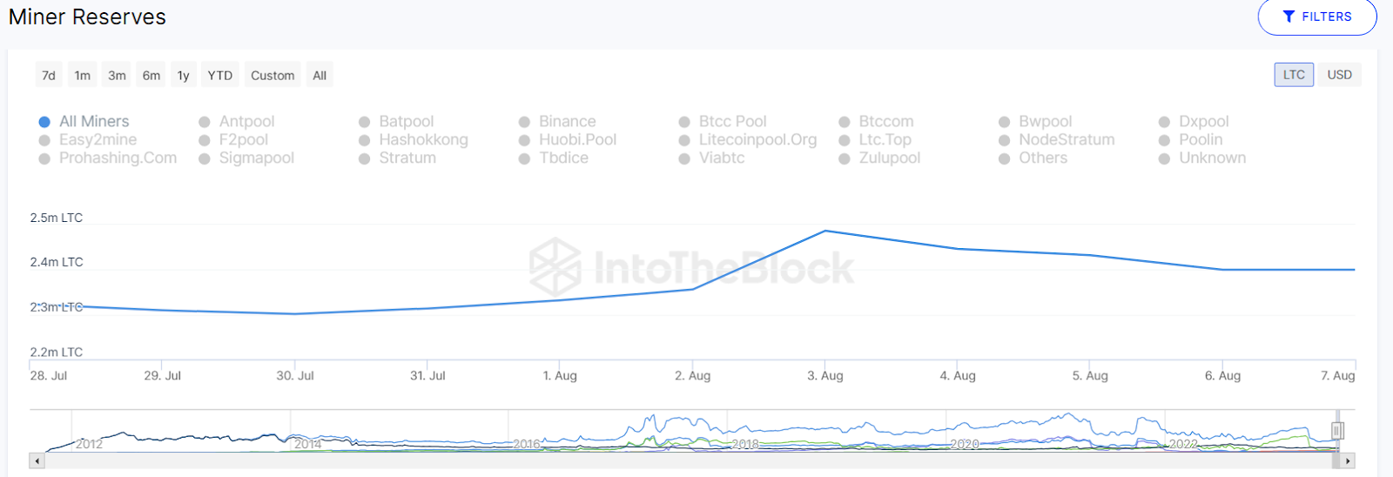
Task: Click the navigator left scroll arrow
Action: point(37,460)
